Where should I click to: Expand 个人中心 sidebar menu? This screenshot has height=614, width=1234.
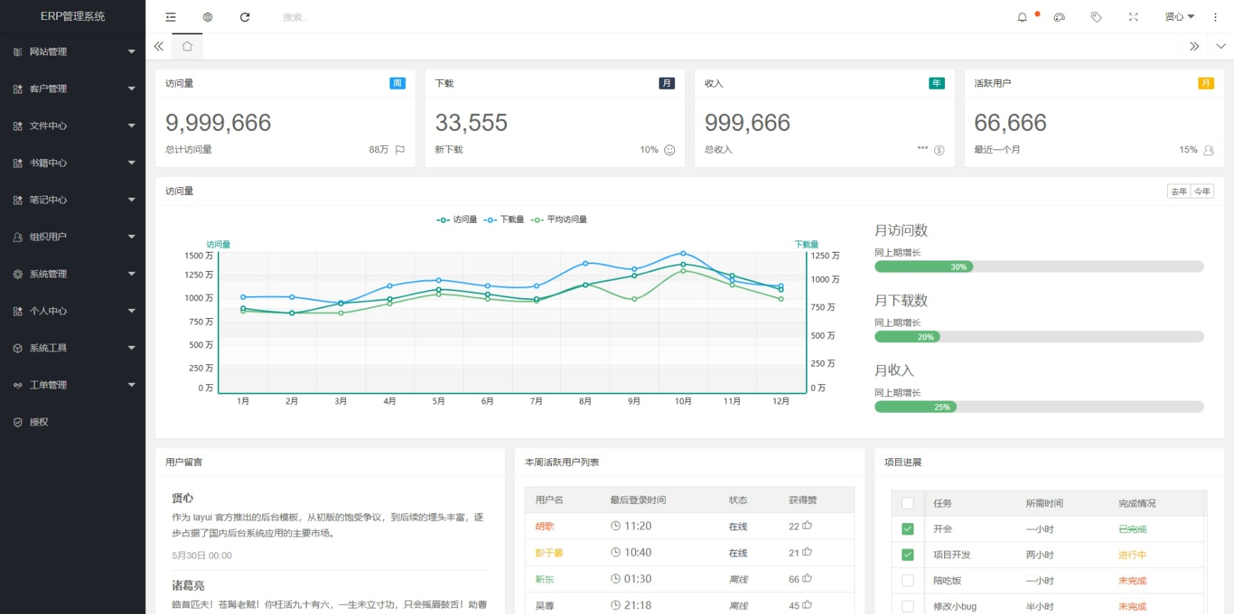(73, 311)
